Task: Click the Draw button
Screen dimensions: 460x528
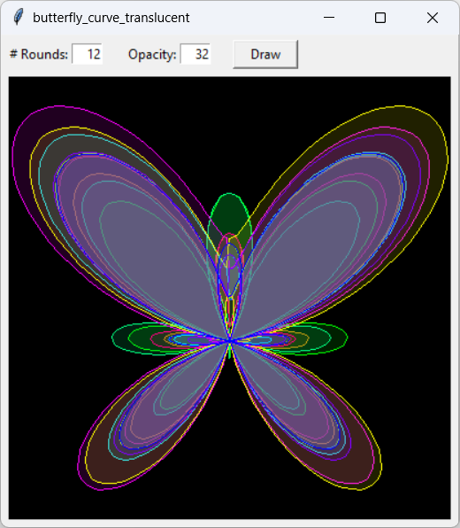Action: point(265,54)
